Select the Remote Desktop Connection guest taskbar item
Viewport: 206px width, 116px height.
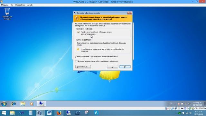(42, 104)
